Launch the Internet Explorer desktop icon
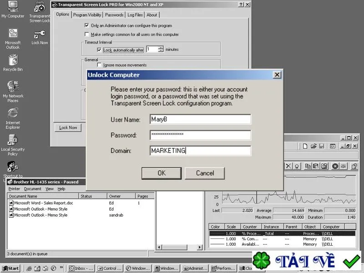This screenshot has width=364, height=273. tap(13, 118)
